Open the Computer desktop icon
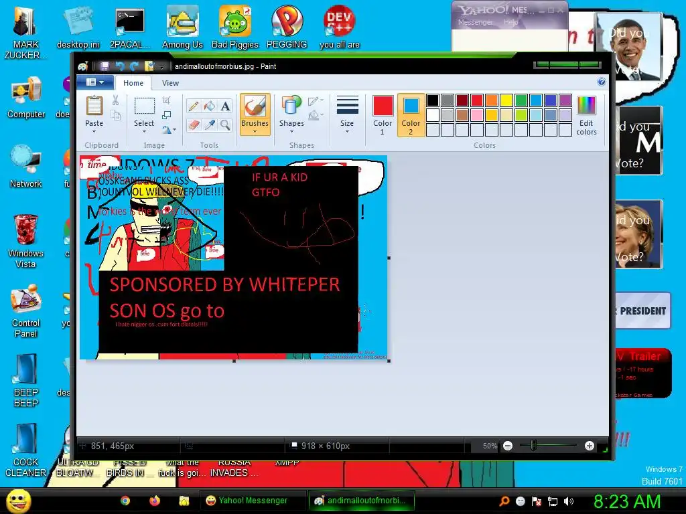686x514 pixels. (x=26, y=97)
